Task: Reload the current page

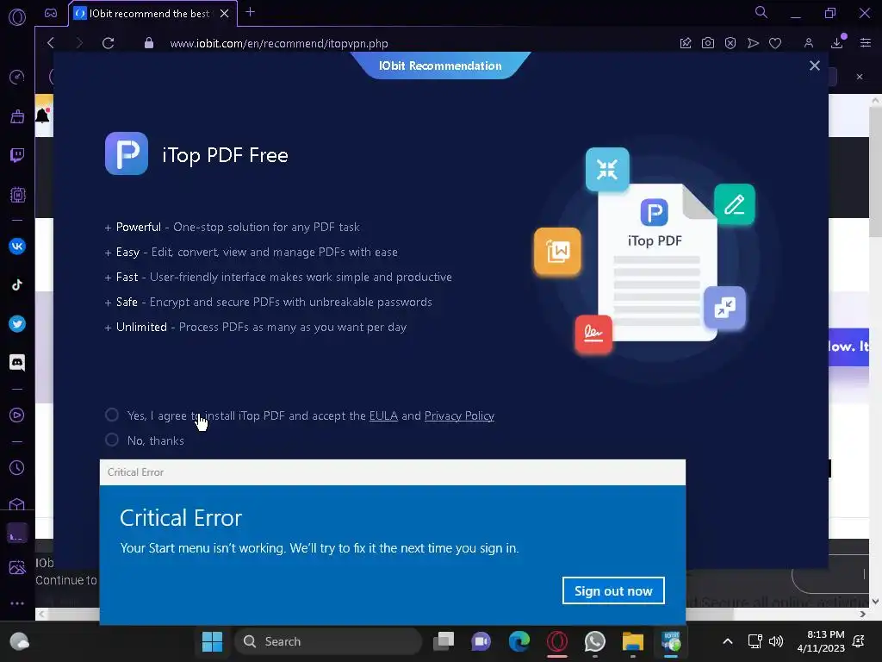Action: pos(108,43)
